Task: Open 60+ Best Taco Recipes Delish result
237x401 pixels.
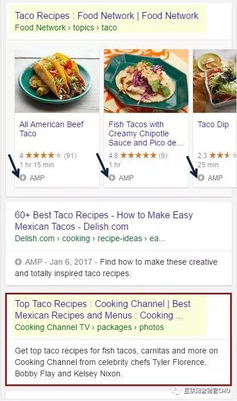Action: pos(104,221)
